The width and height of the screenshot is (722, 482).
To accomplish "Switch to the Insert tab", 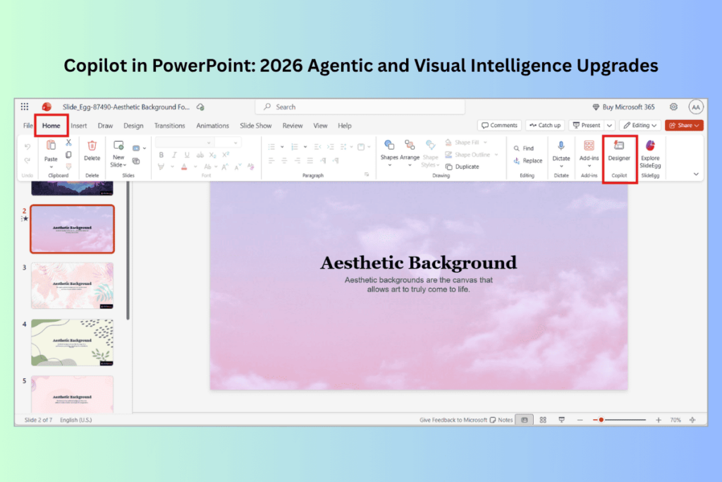I will (79, 126).
